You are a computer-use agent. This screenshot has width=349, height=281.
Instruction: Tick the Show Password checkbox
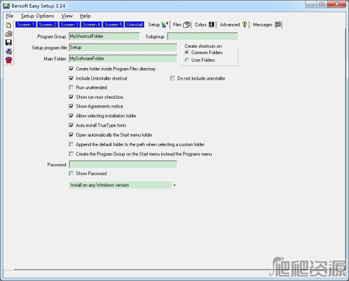pyautogui.click(x=71, y=173)
